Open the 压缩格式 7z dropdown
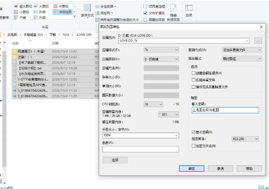Viewport: 269px width, 189px height. [161, 50]
